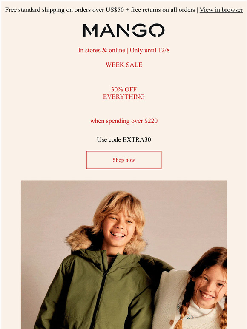Click the Shop now button
Viewport: 247px width, 329px height.
point(124,160)
